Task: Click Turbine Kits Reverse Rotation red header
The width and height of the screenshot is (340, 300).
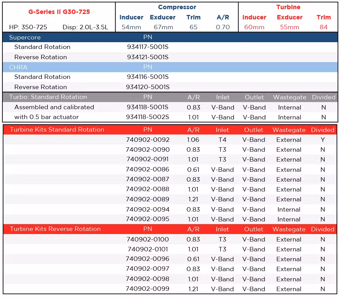Action: click(55, 229)
